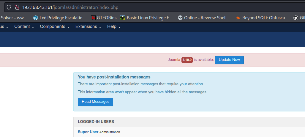Open the partially visible menu left of Content

pos(4,27)
